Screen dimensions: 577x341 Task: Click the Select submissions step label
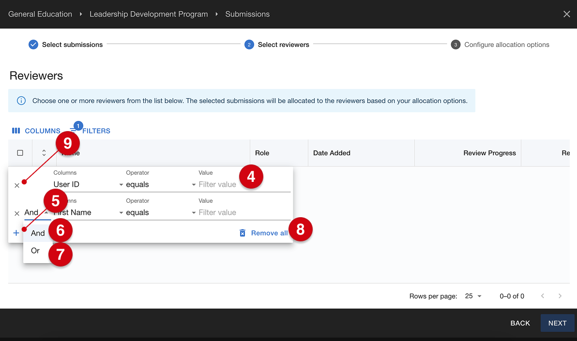pos(72,44)
